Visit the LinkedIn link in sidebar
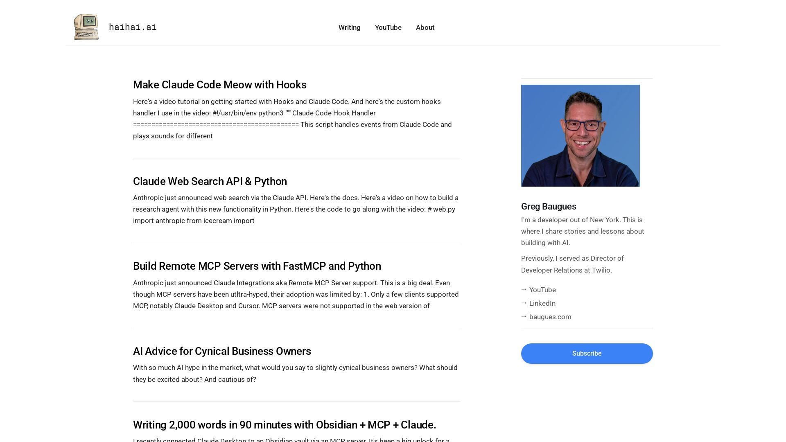This screenshot has height=442, width=786. click(x=542, y=303)
